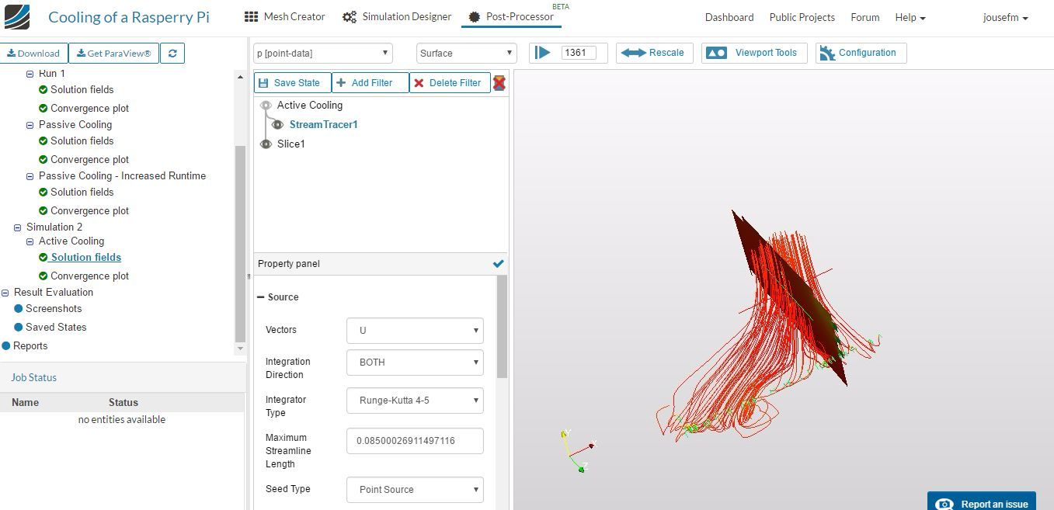Open the Simulation Designer tab
The width and height of the screenshot is (1054, 510).
(396, 16)
